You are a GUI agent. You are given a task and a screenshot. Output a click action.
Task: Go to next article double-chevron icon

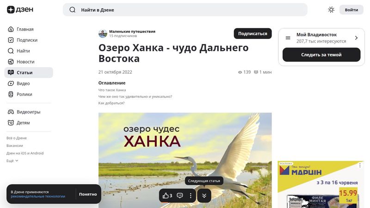[204, 195]
